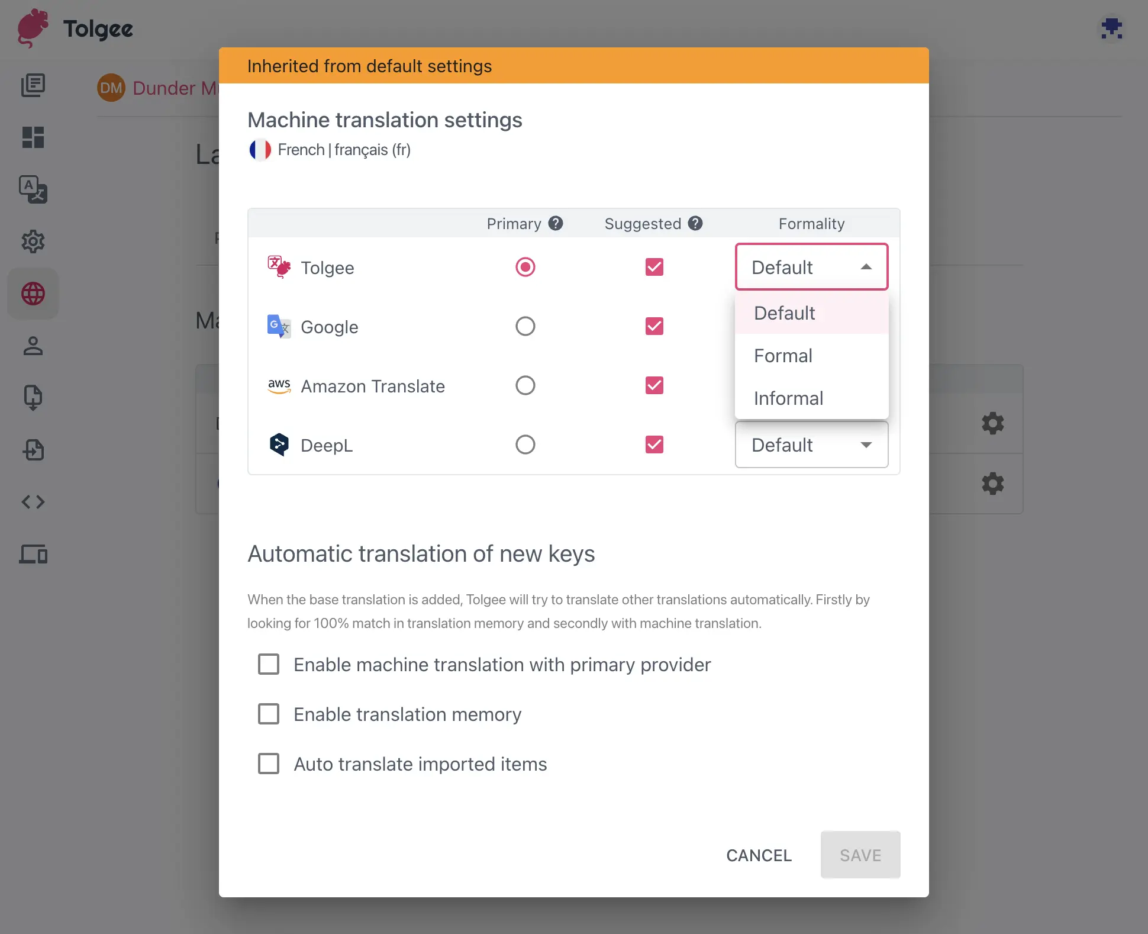Click the SAVE button

coord(860,855)
